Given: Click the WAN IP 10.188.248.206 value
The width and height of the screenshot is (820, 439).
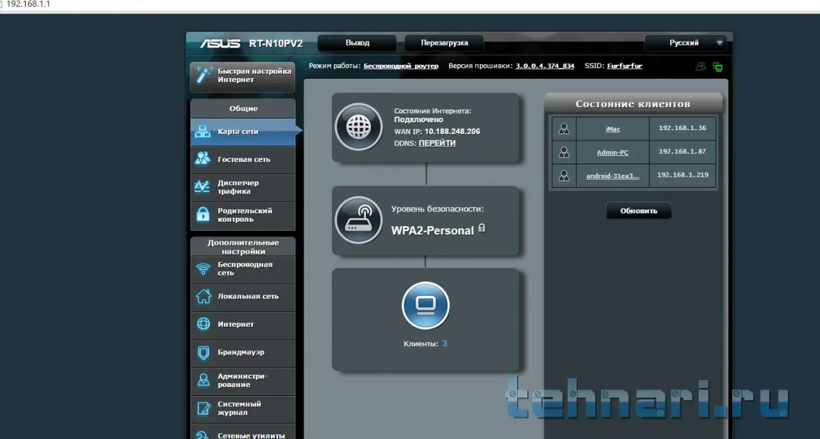Looking at the screenshot, I should pyautogui.click(x=452, y=131).
